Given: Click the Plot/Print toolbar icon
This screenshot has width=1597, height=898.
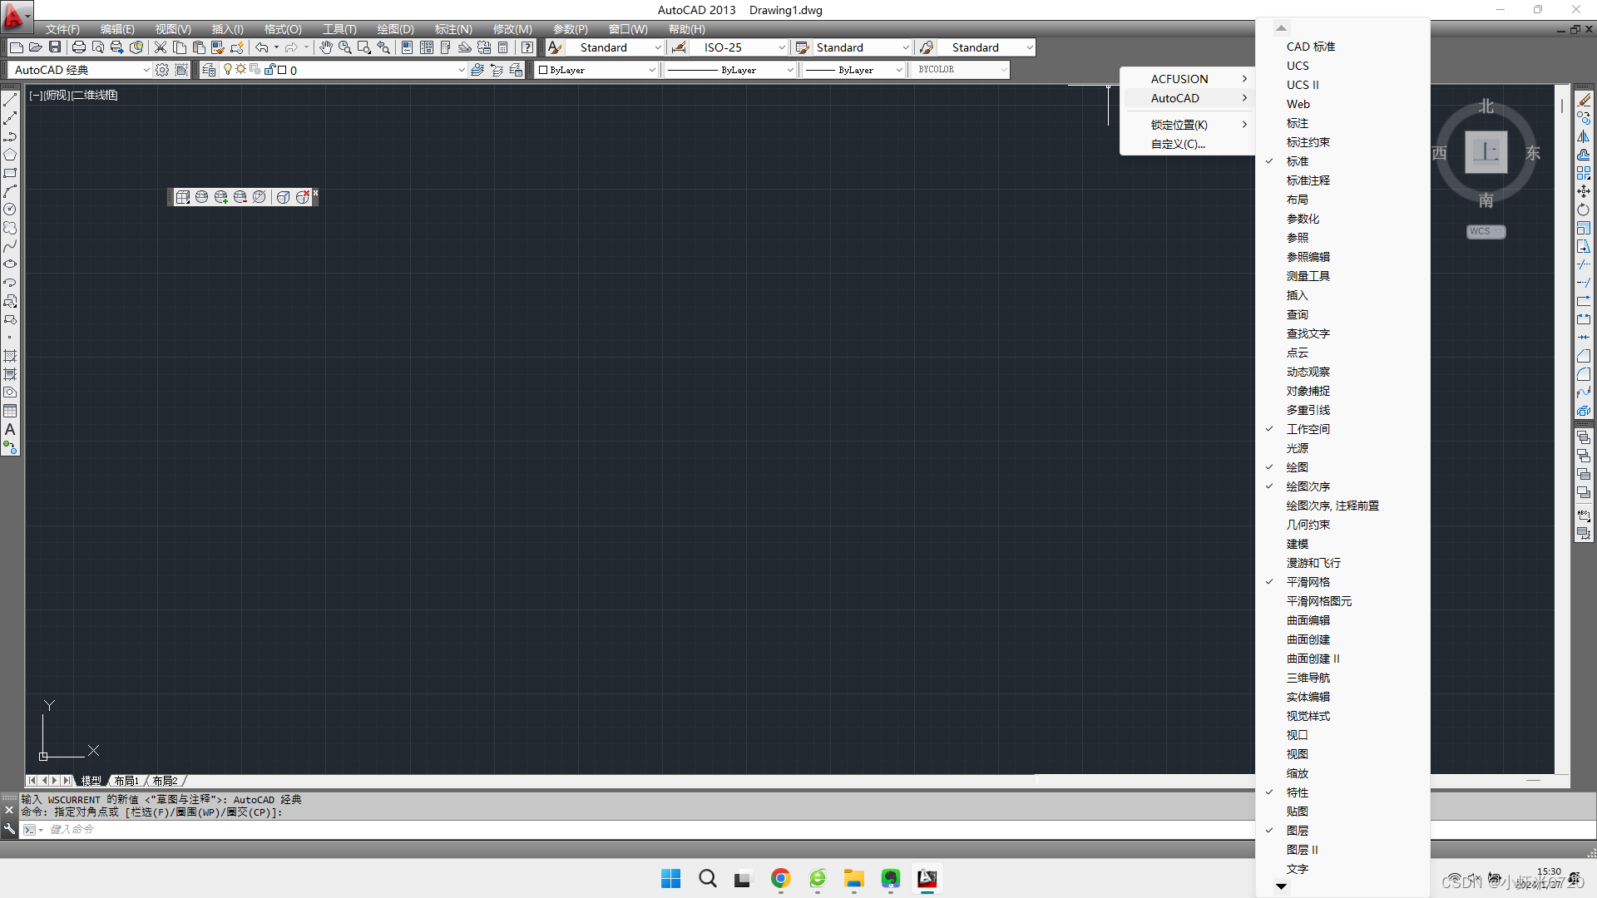Looking at the screenshot, I should (78, 47).
